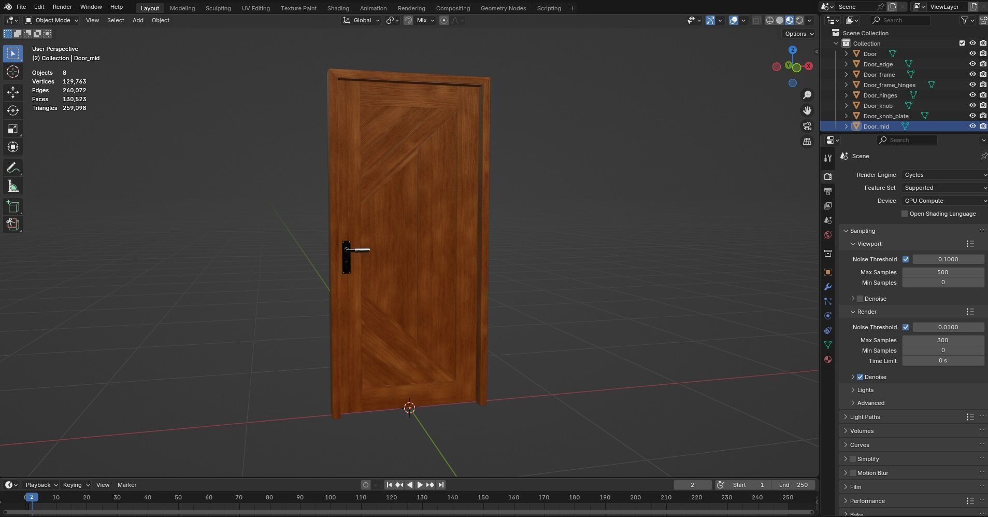
Task: Open the Render menu
Action: [62, 7]
